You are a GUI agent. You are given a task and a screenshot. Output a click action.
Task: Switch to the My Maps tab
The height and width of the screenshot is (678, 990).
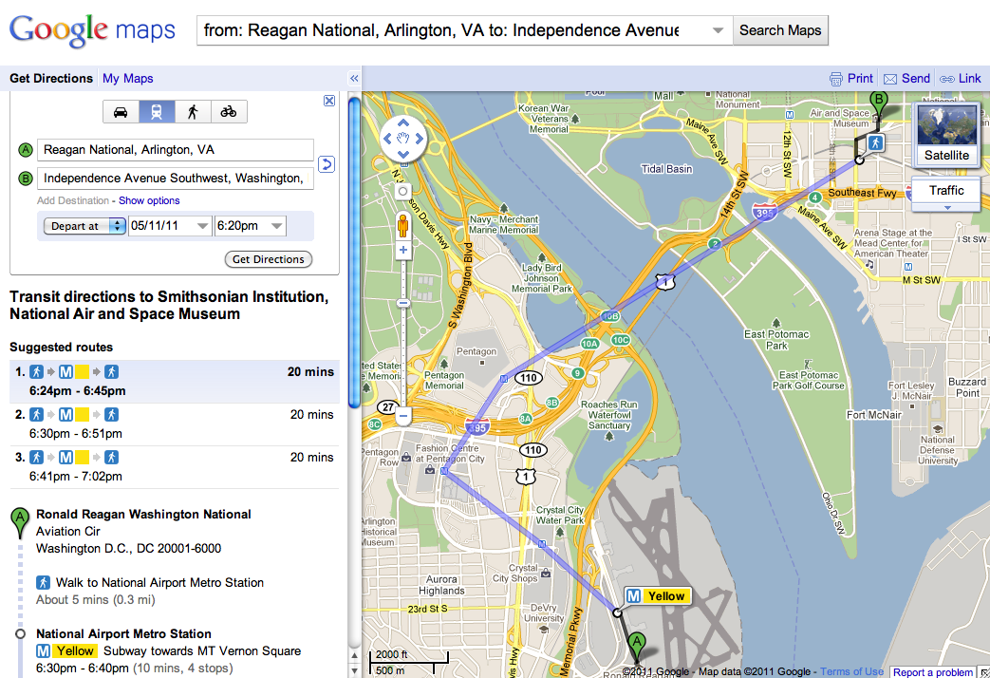[127, 79]
